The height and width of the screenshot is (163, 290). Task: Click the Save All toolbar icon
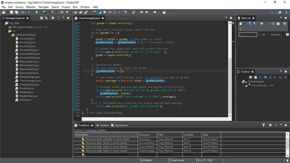click(16, 12)
